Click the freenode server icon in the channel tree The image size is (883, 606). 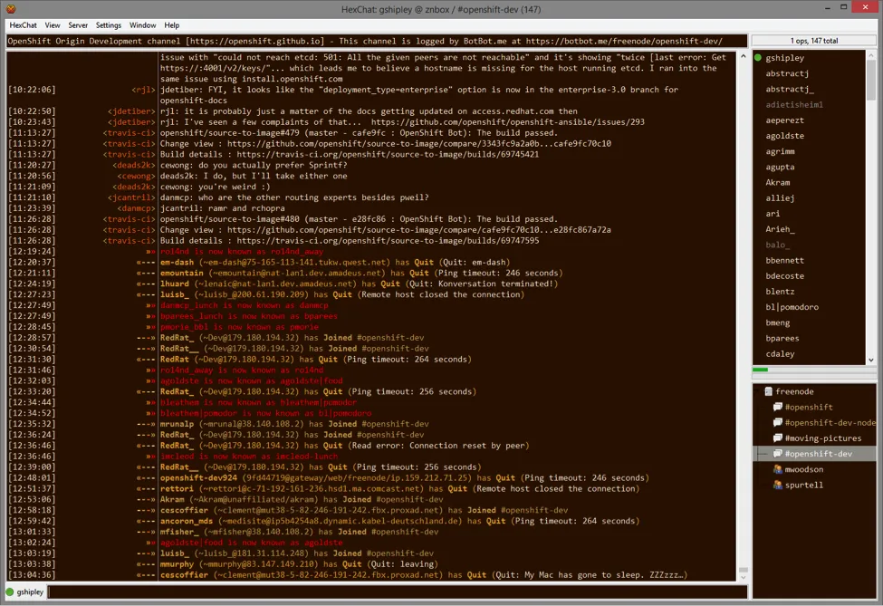point(768,391)
